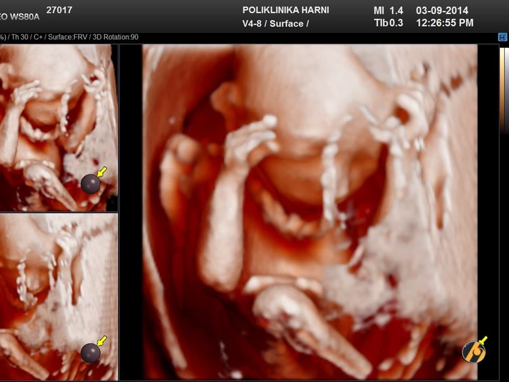Click the MI 1.4 indicator

pos(388,11)
